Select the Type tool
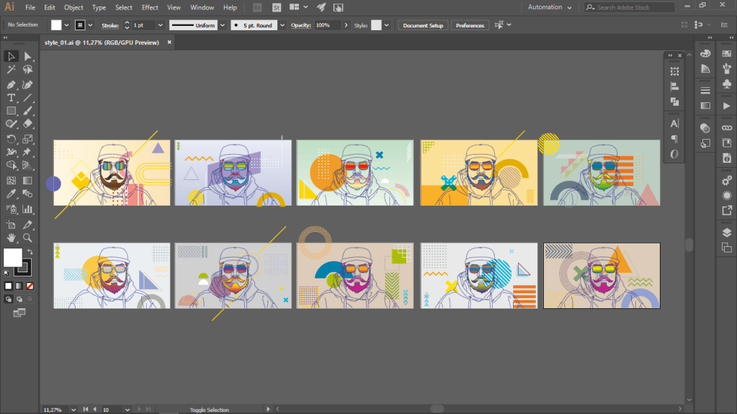 [12, 98]
